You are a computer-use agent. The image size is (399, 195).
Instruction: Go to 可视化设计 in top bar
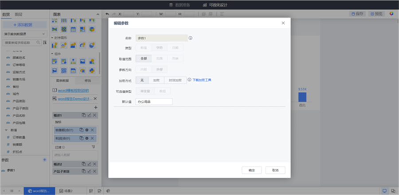[215, 5]
